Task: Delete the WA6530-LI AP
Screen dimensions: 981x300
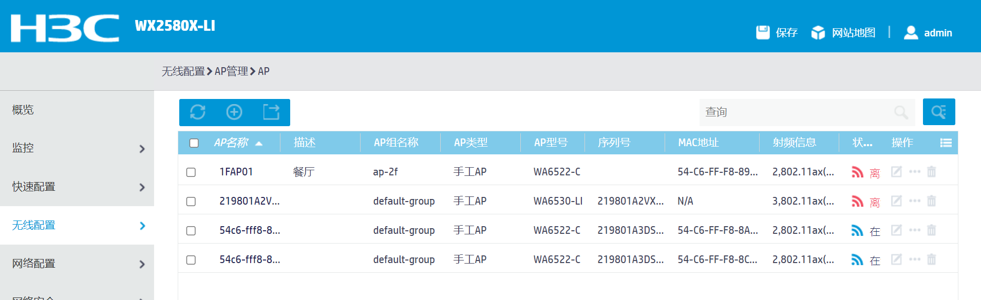Action: tap(932, 201)
